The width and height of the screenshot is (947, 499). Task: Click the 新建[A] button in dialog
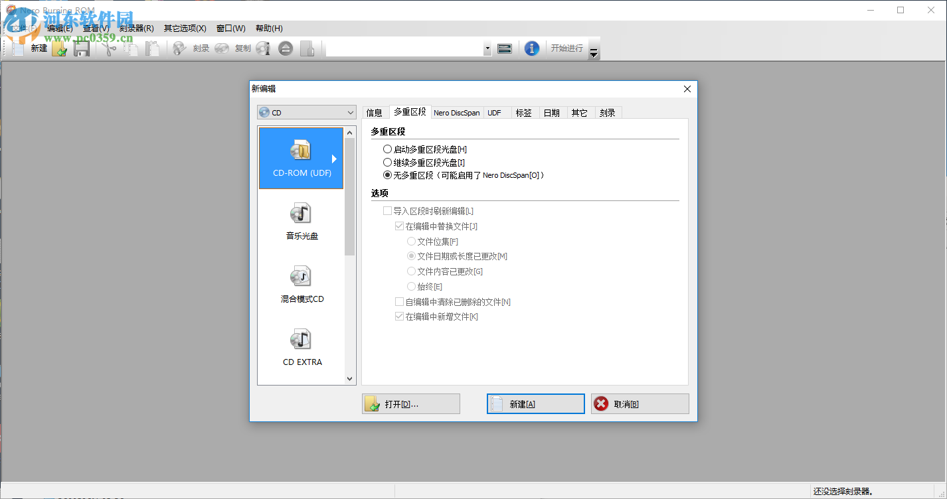click(536, 404)
